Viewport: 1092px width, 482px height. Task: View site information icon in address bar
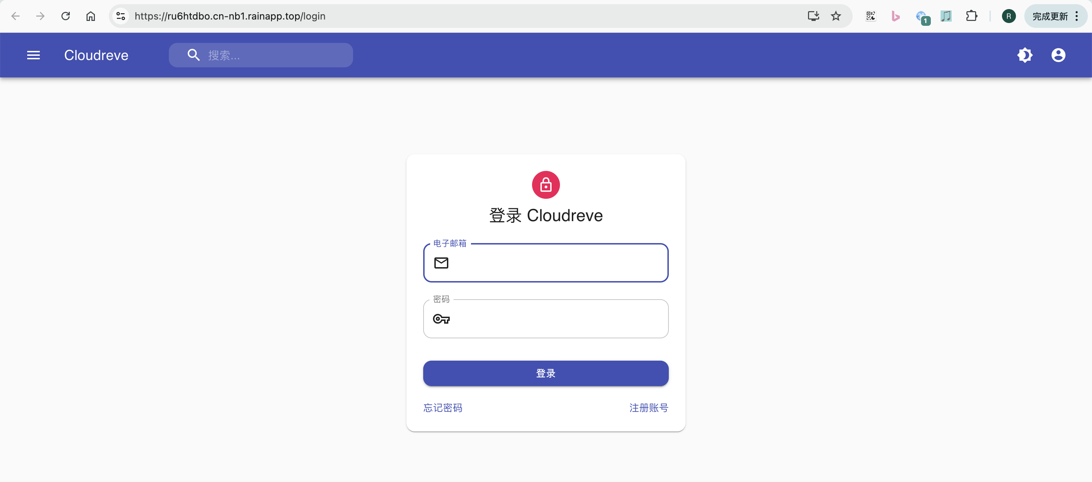[x=121, y=16]
